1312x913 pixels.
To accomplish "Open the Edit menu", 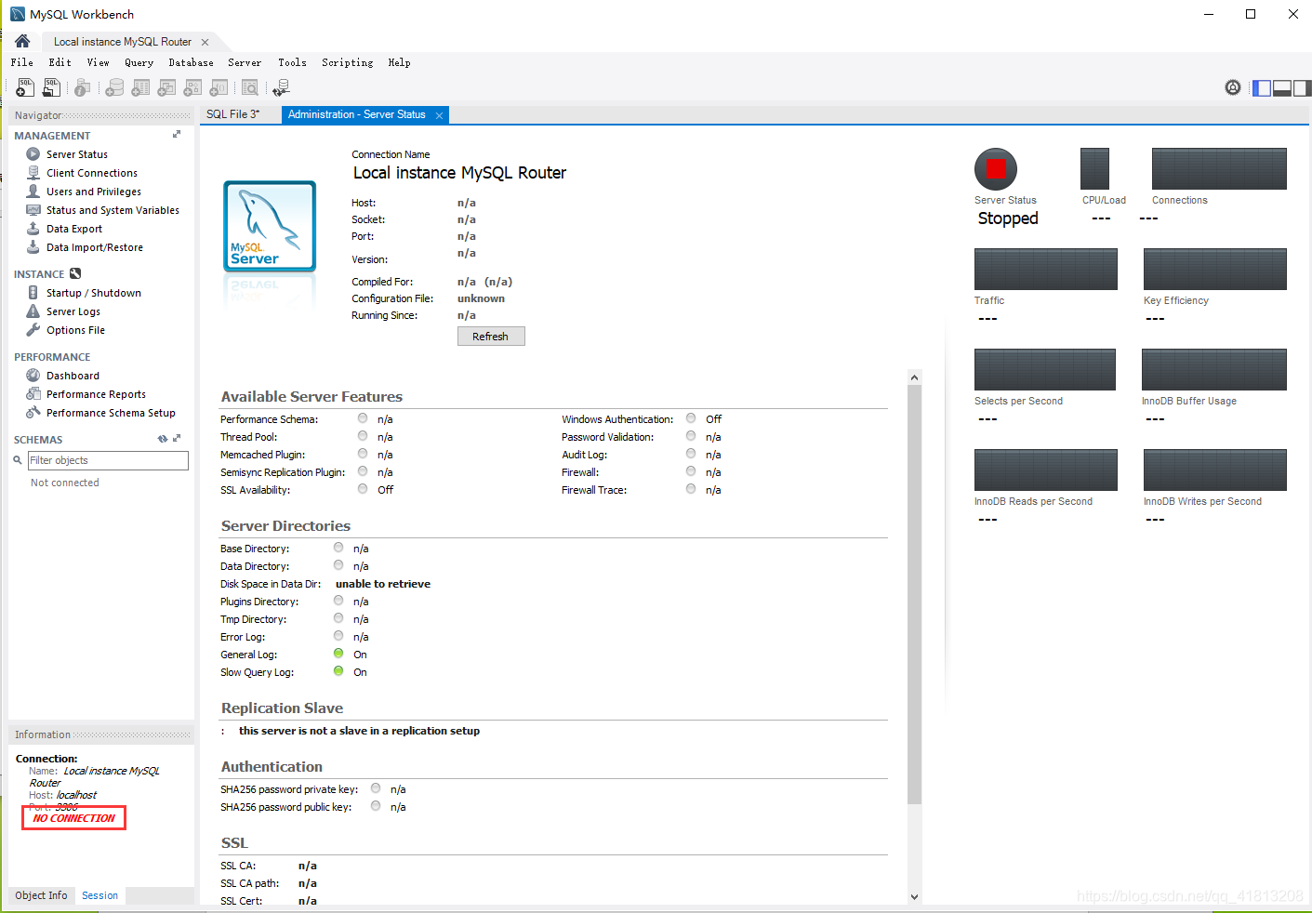I will click(60, 62).
